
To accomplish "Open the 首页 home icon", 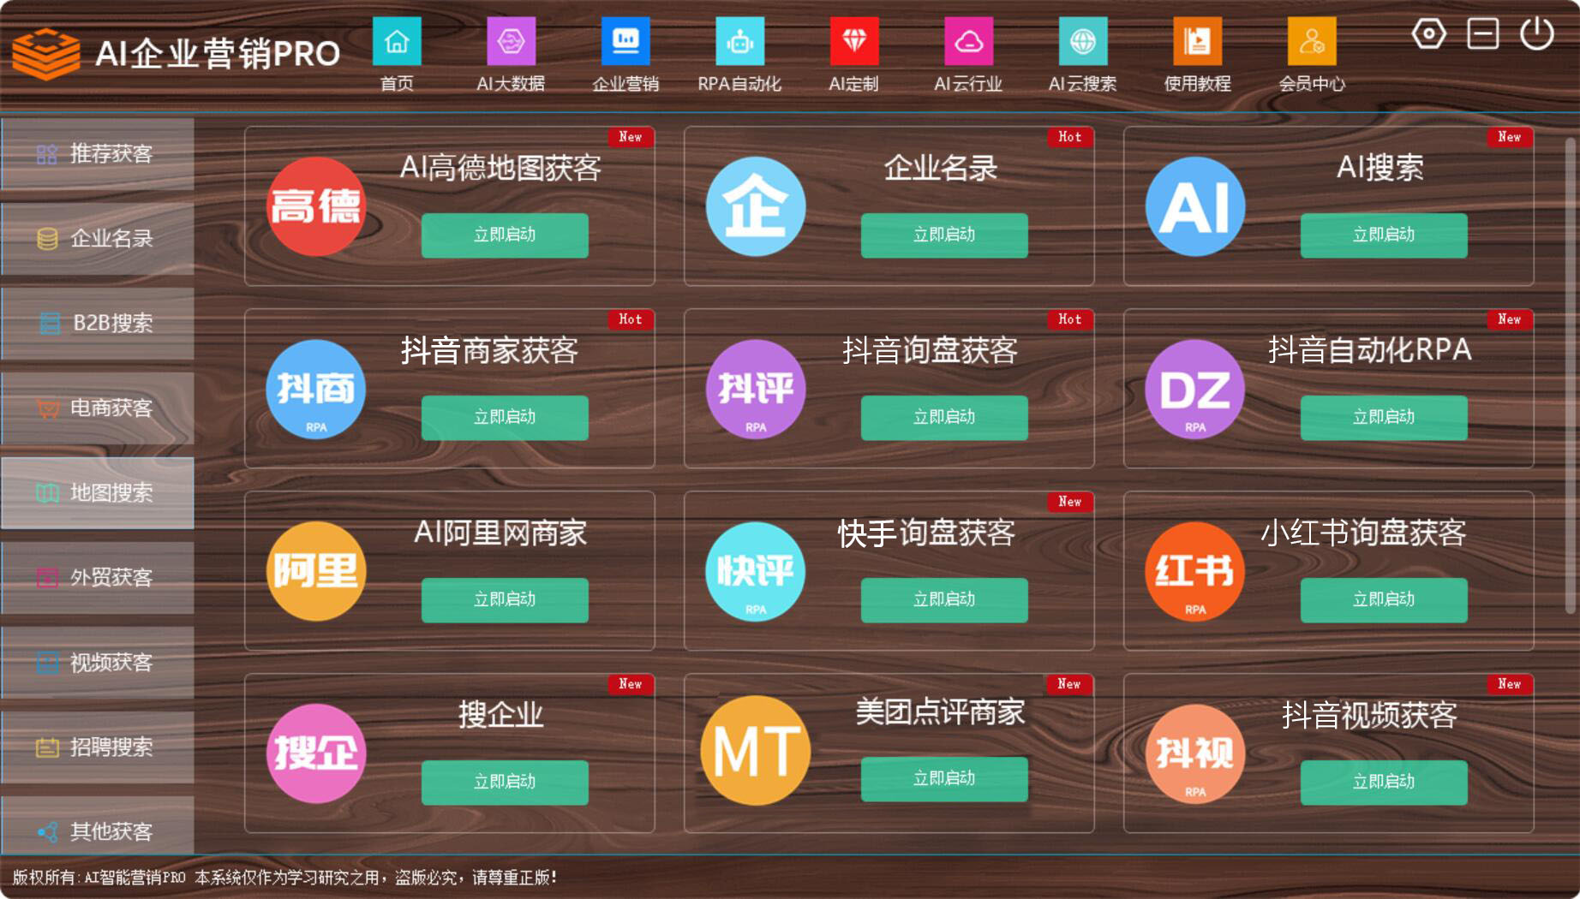I will (x=397, y=42).
